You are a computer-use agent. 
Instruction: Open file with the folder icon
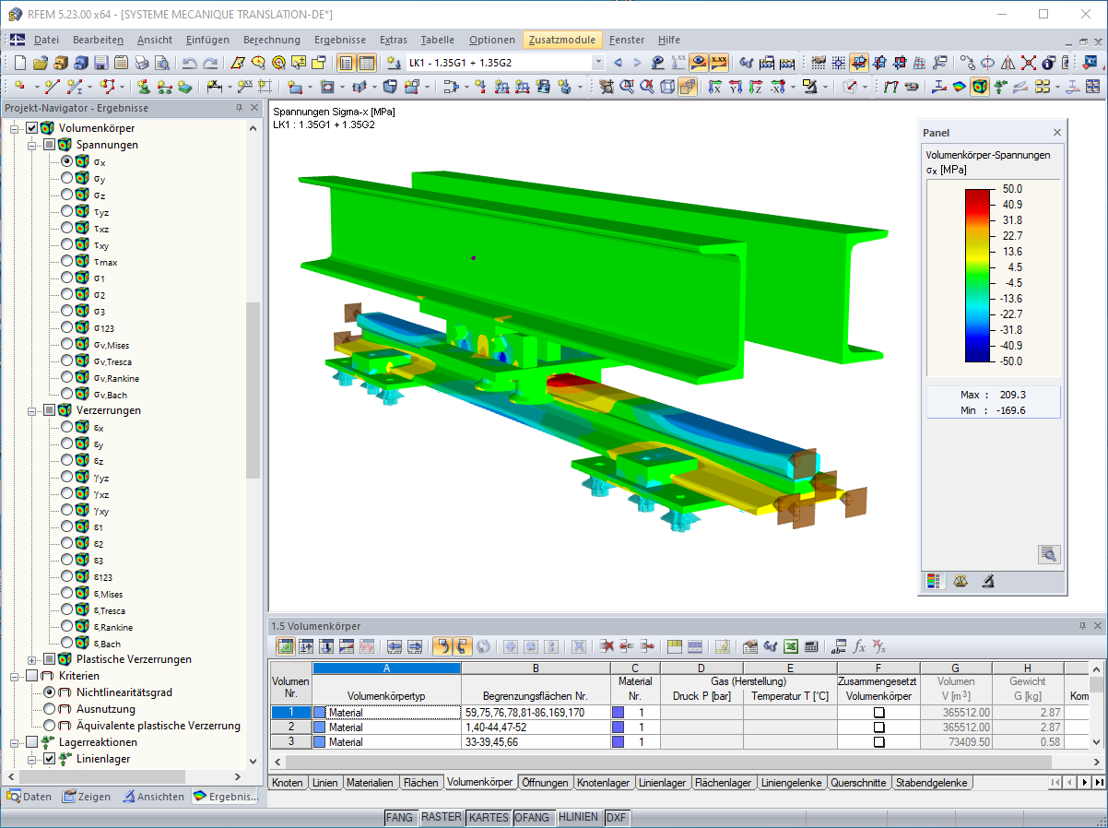41,64
